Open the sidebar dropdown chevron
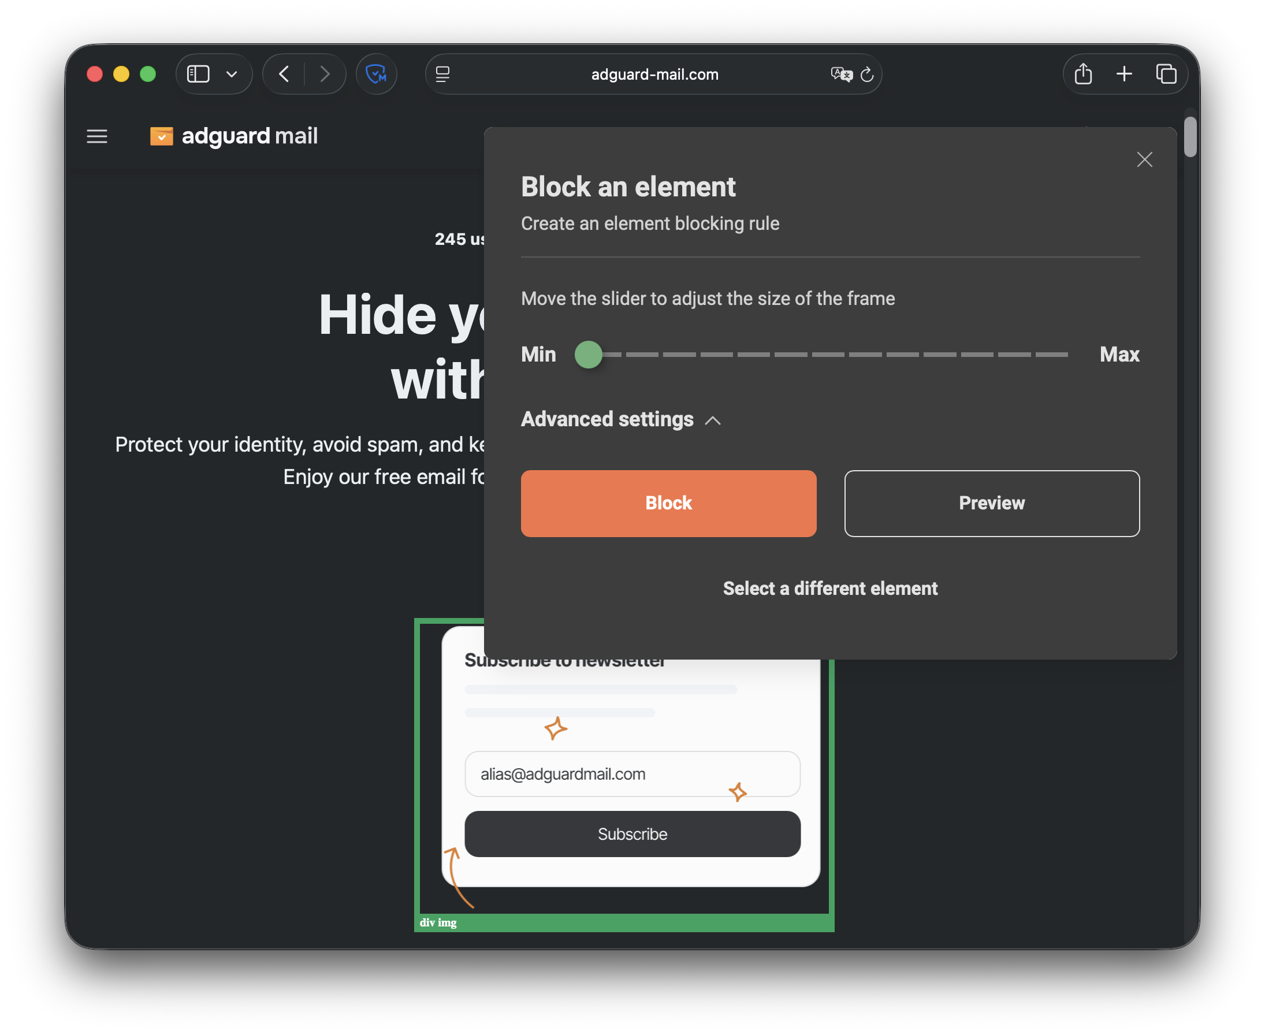The height and width of the screenshot is (1035, 1265). (232, 74)
